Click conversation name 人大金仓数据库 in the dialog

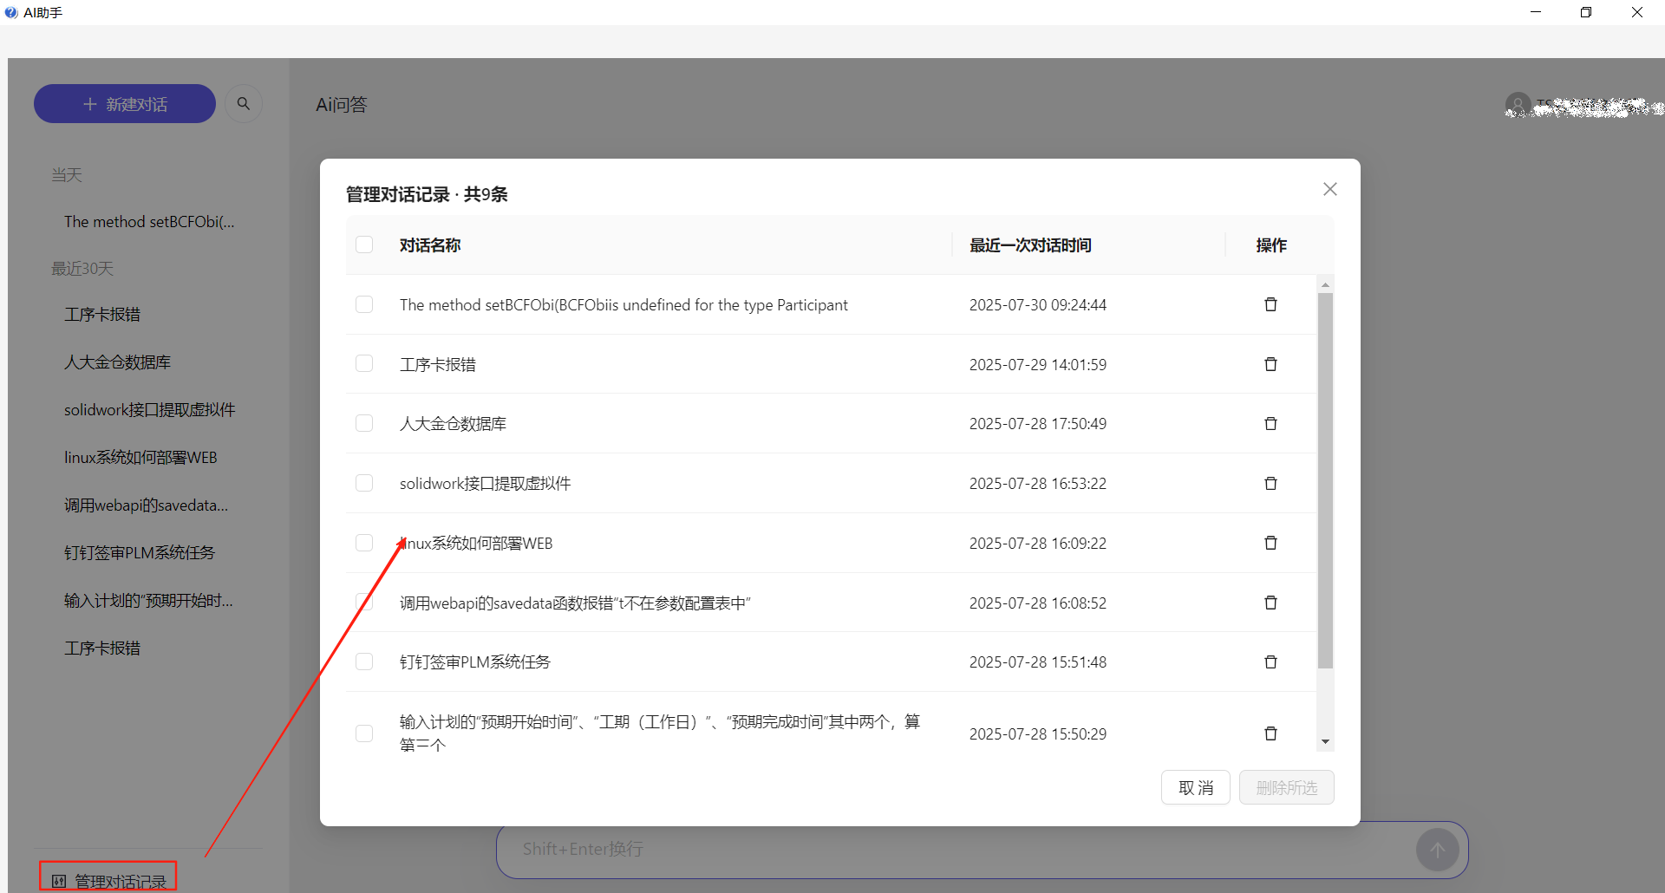(x=453, y=424)
